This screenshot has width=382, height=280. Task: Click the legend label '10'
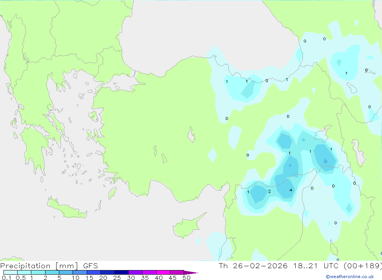pos(76,278)
